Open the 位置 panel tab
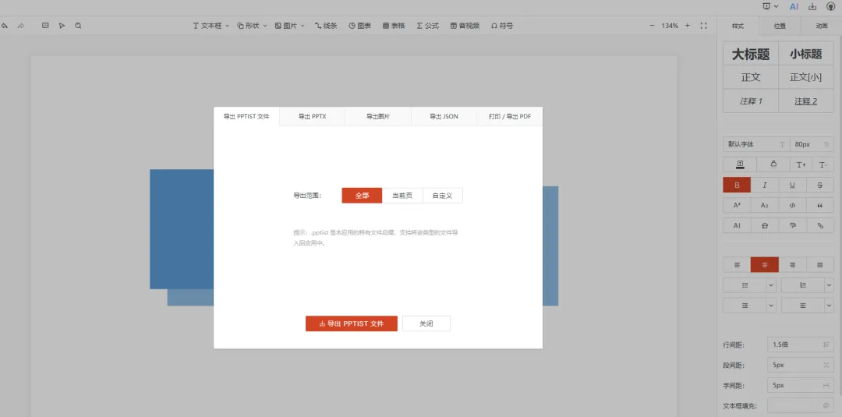The width and height of the screenshot is (842, 417). coord(780,26)
